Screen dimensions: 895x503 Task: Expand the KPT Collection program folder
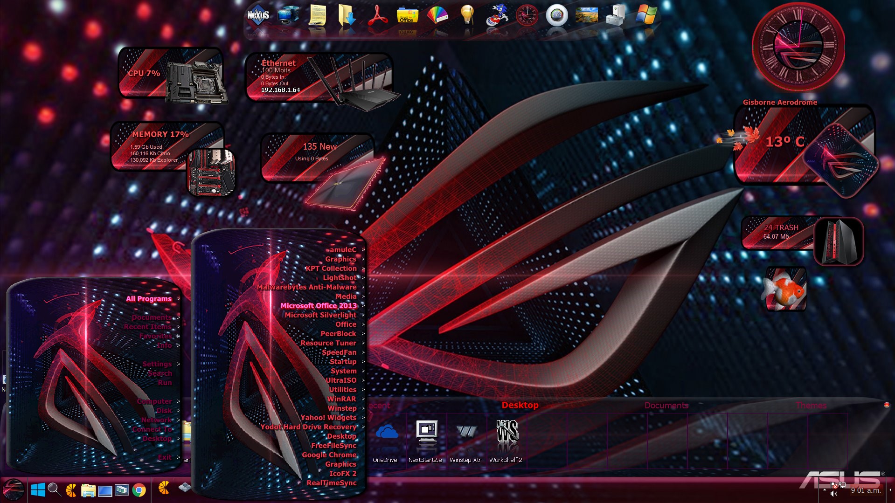[331, 269]
